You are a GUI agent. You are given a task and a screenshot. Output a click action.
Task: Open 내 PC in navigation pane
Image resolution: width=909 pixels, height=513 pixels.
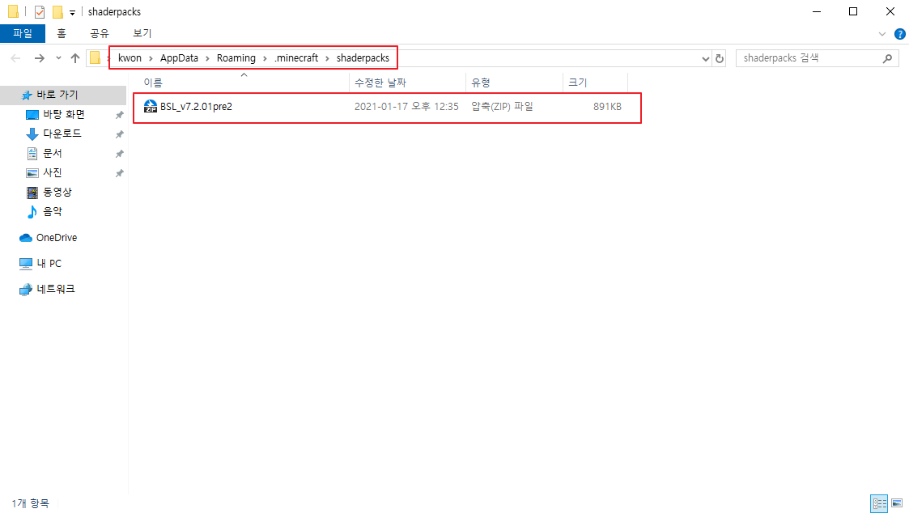pyautogui.click(x=49, y=263)
